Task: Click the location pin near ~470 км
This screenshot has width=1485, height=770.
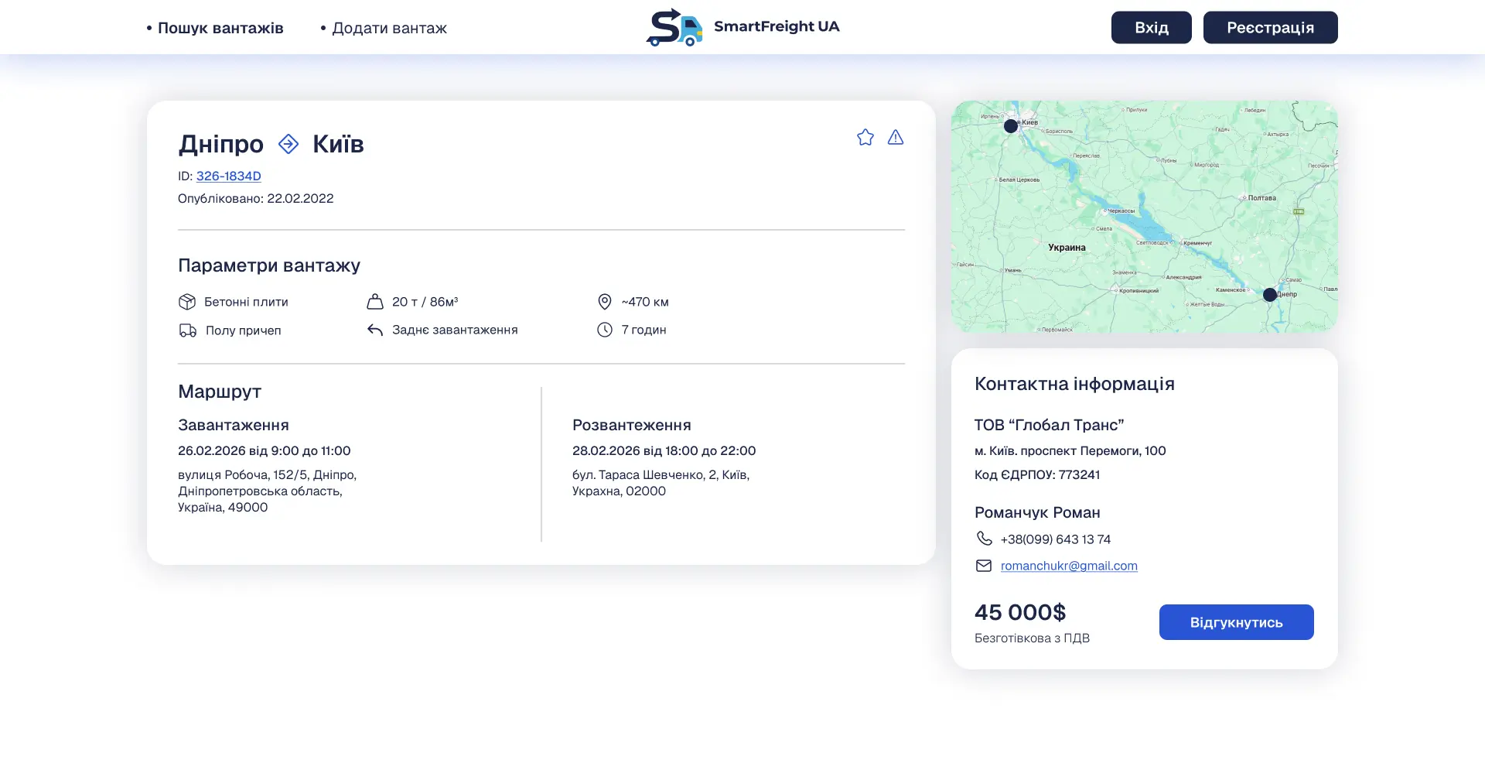Action: (x=605, y=302)
